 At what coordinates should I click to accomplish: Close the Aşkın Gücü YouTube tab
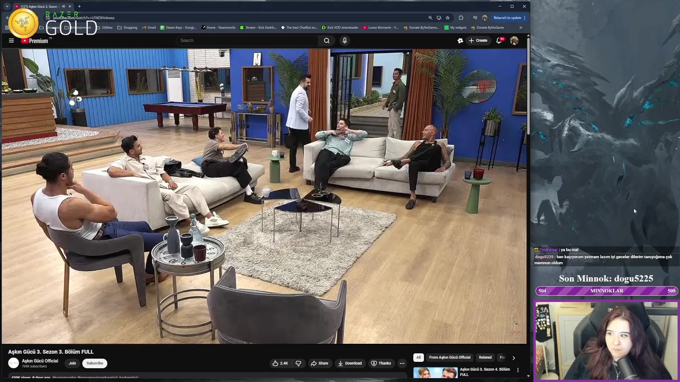tap(70, 6)
